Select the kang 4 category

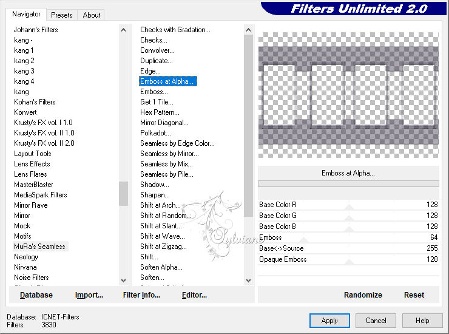click(x=24, y=81)
